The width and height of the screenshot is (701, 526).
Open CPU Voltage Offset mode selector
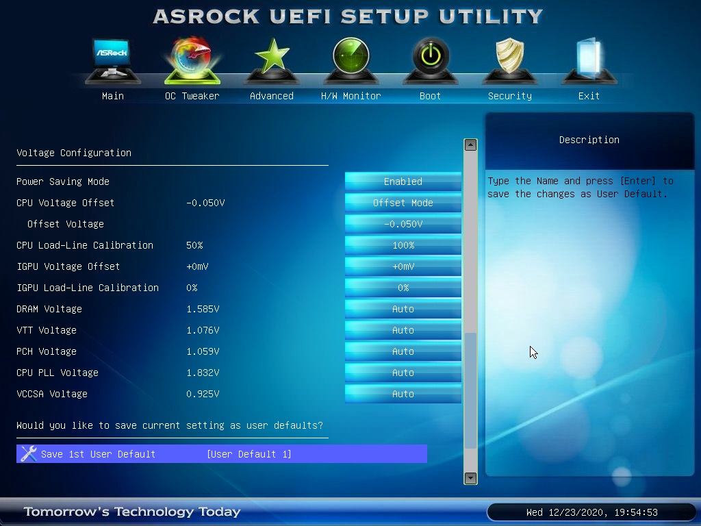[x=403, y=203]
